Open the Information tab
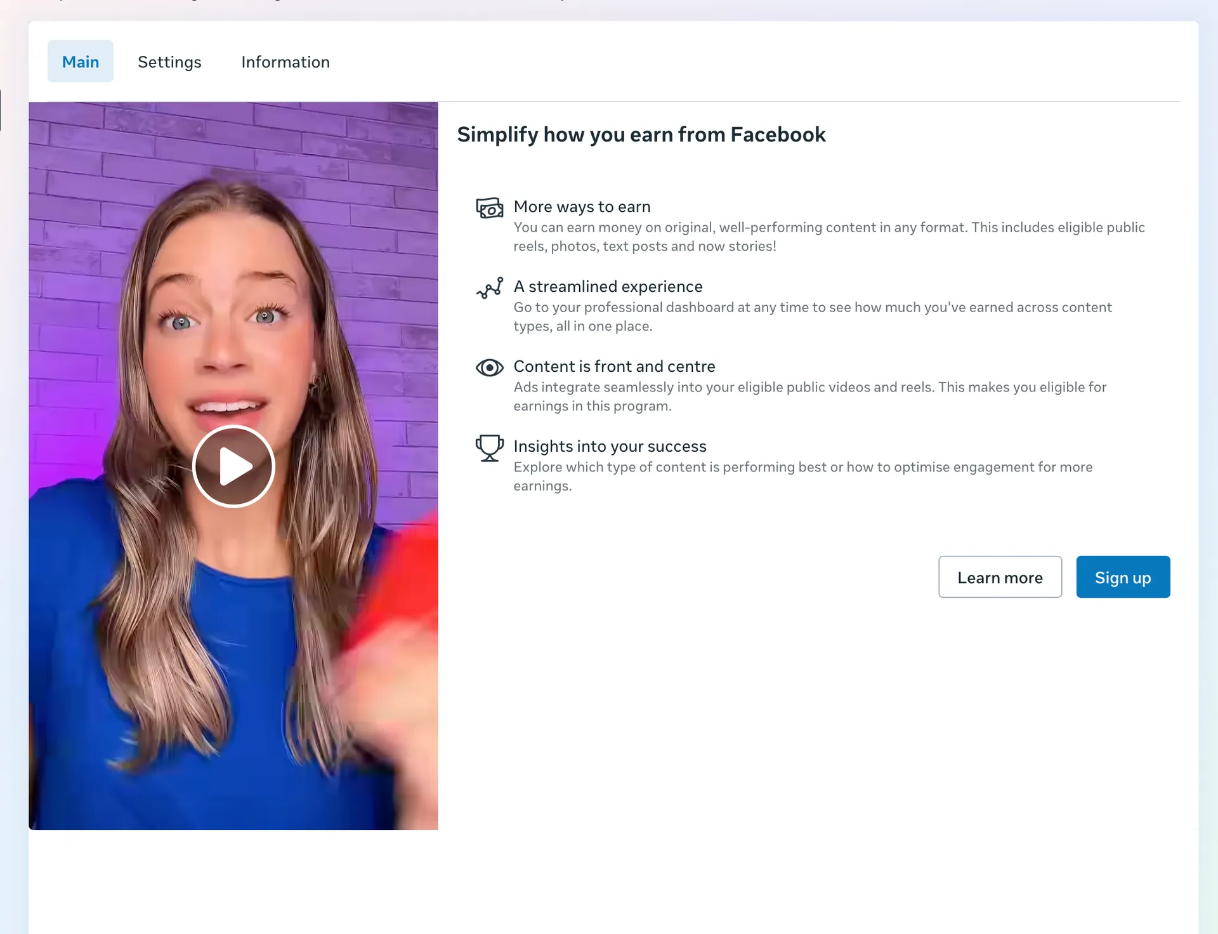This screenshot has height=934, width=1218. click(x=285, y=62)
